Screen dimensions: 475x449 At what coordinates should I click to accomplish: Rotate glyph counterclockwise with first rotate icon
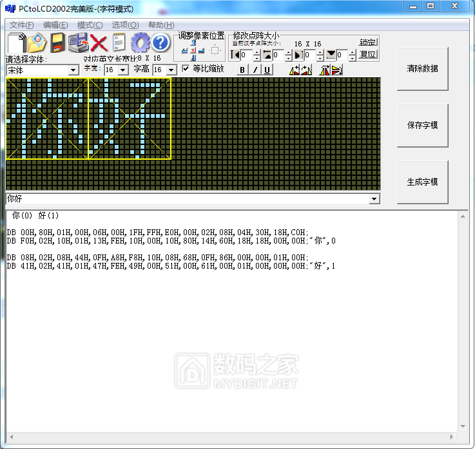coord(295,70)
